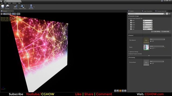Toggle the Points parameter checkbox
The height and width of the screenshot is (96, 172).
(131, 27)
